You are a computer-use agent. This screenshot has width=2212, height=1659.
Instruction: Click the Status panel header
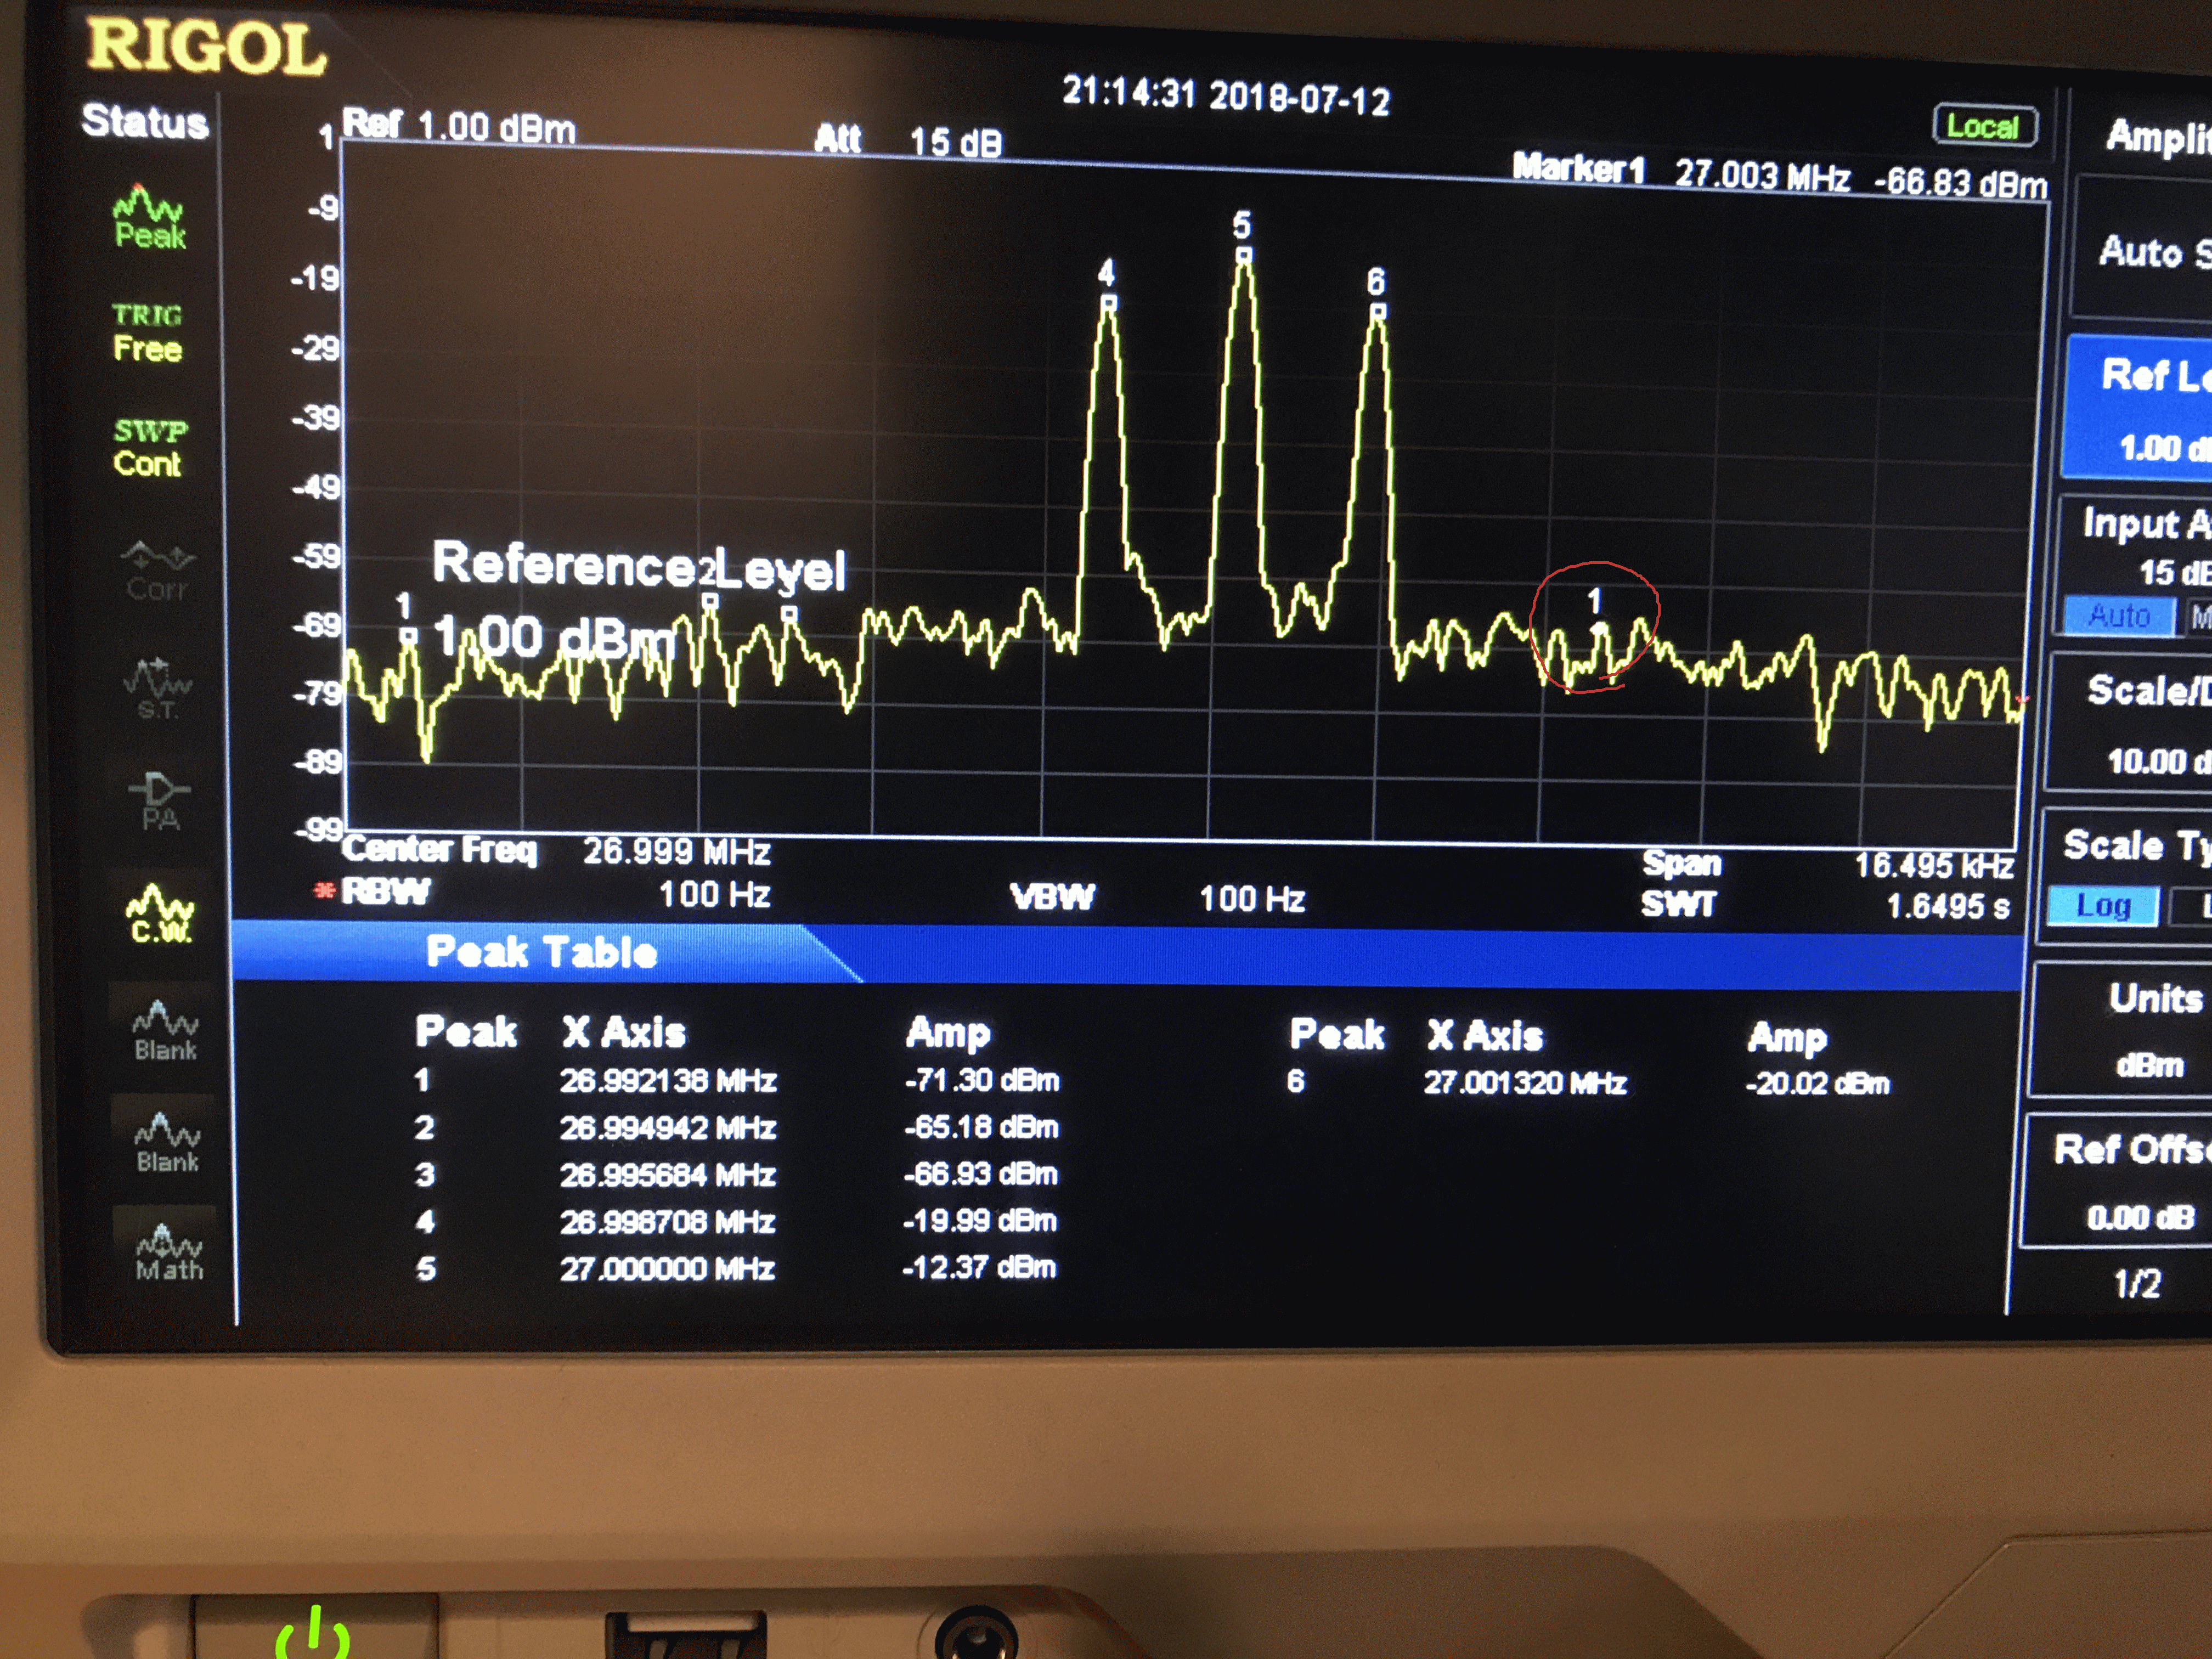coord(145,121)
